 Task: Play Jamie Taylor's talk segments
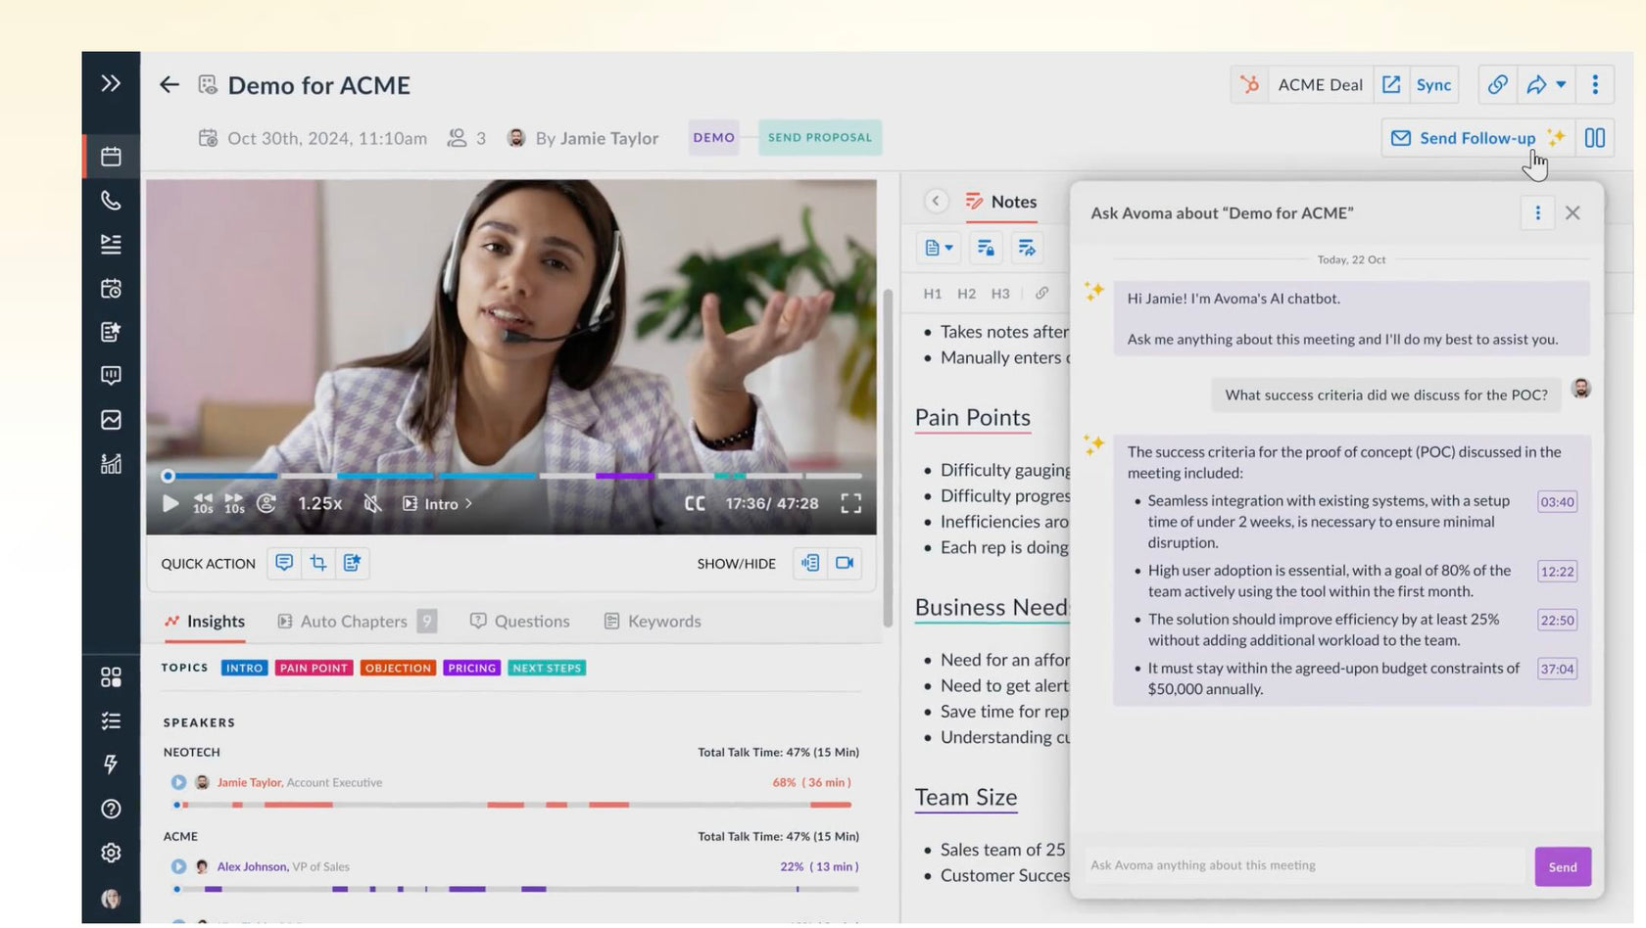[x=178, y=782]
